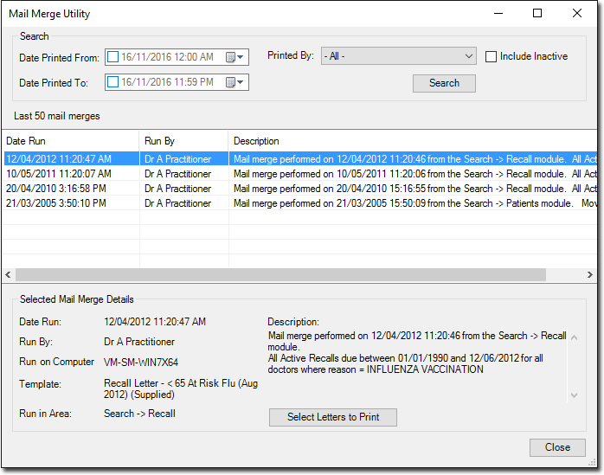The image size is (604, 475).
Task: Enable the Date Printed From checkbox
Action: [112, 57]
